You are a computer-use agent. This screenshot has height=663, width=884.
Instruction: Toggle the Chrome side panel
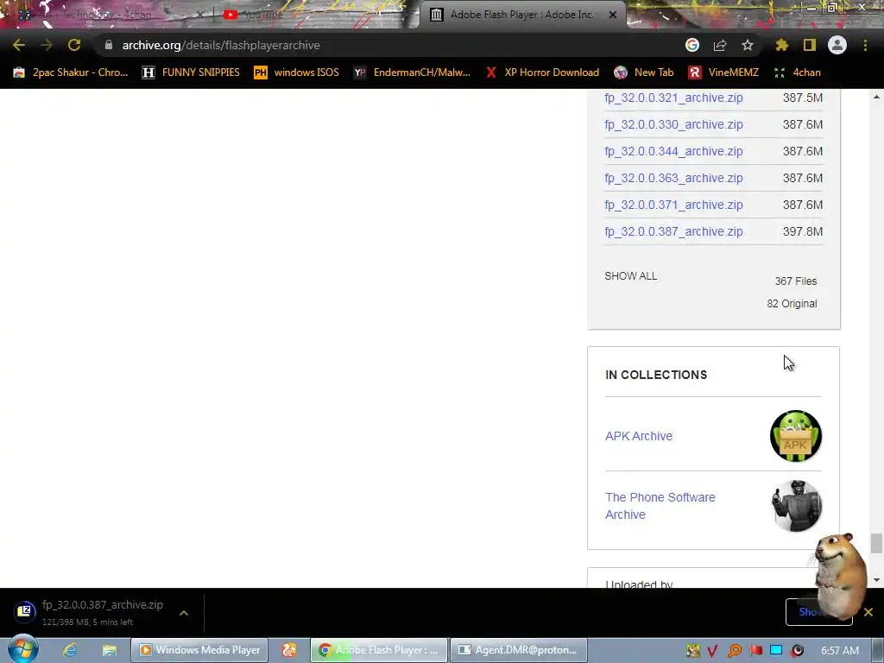point(809,45)
